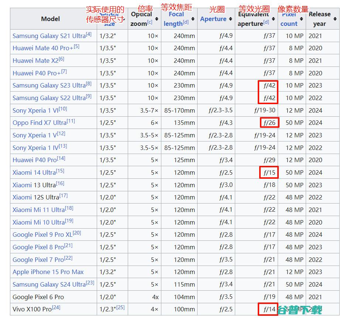This screenshot has width=343, height=318.
Task: Open Google Pixel 9 Pro XL link
Action: tap(42, 235)
